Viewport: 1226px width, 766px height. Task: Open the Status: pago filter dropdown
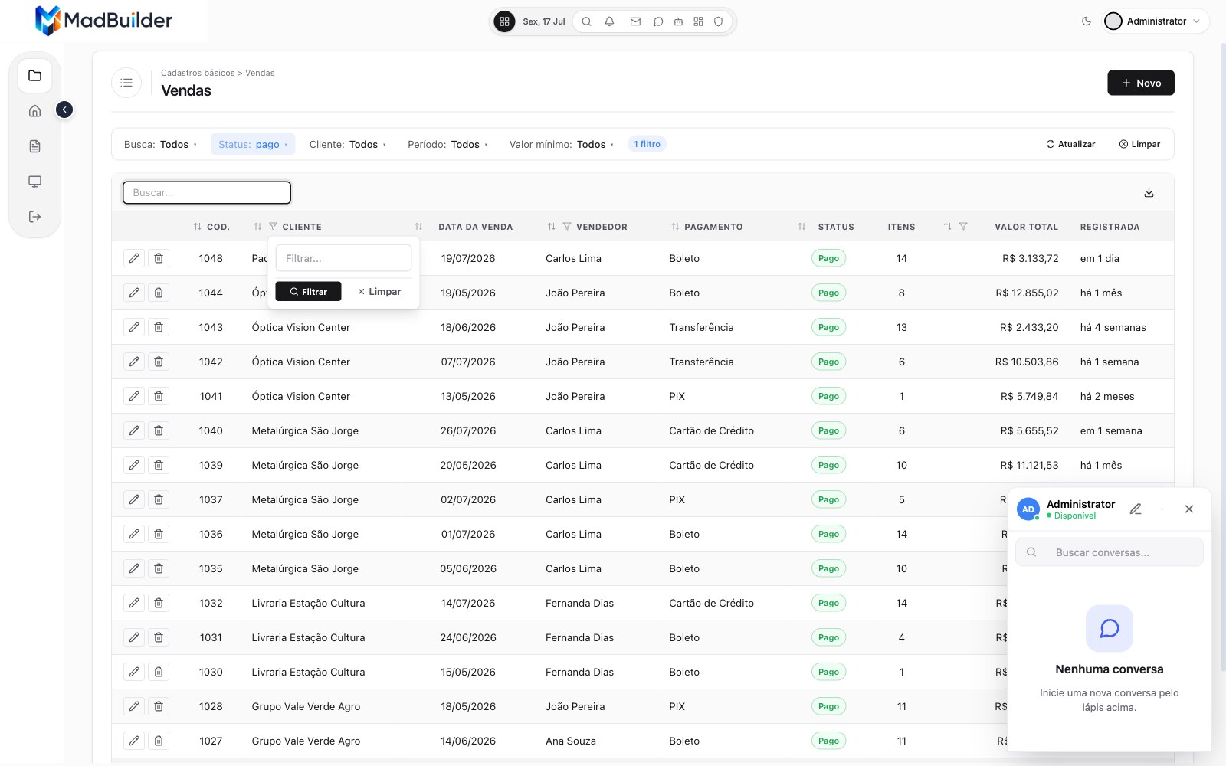click(x=253, y=144)
